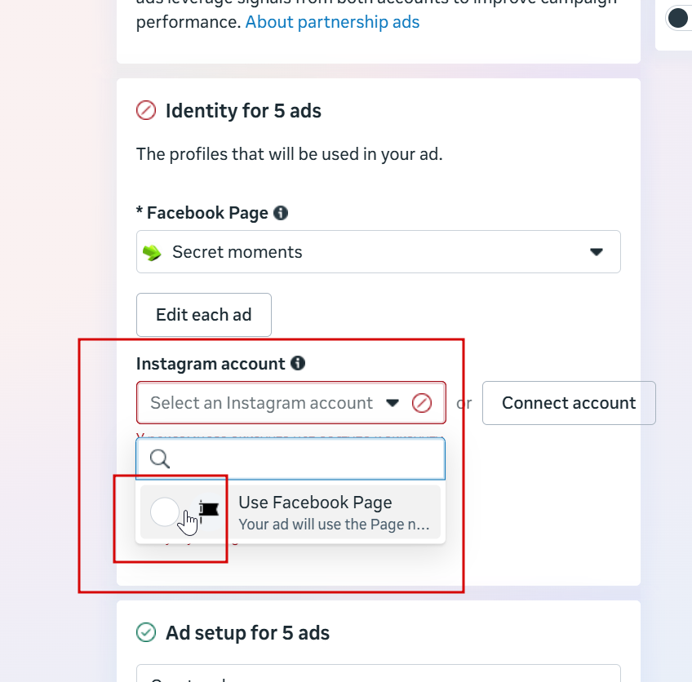Focus the Instagram account search field
Screen dimensions: 692x682
pos(291,458)
